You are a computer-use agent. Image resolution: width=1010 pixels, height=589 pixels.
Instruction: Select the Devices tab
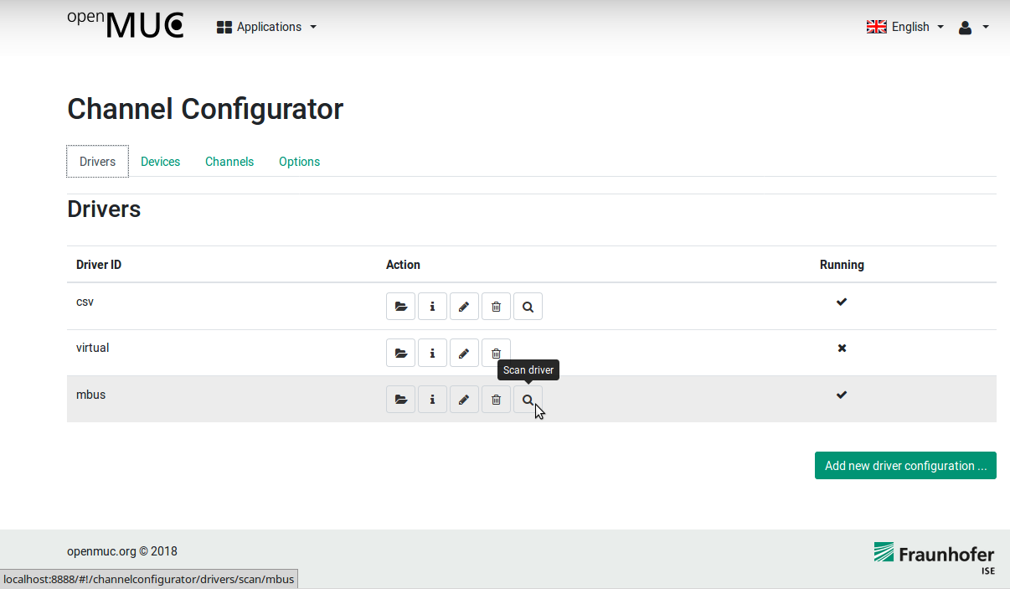click(160, 161)
